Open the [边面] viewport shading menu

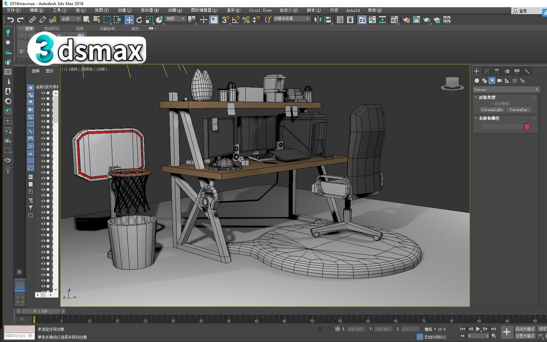click(x=102, y=69)
